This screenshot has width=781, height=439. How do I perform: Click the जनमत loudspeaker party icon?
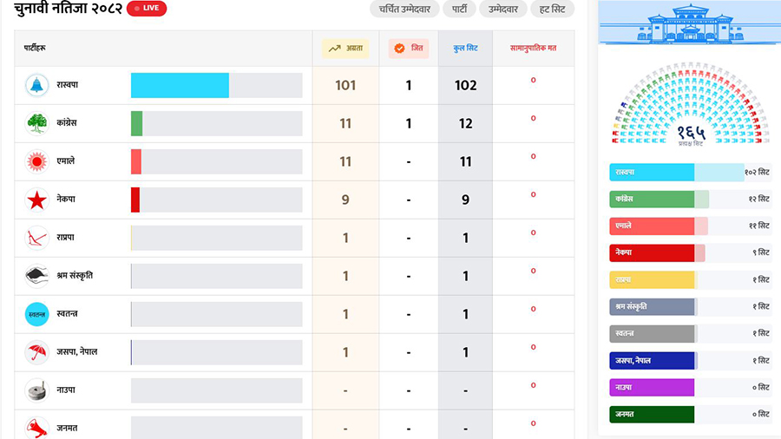pyautogui.click(x=37, y=427)
